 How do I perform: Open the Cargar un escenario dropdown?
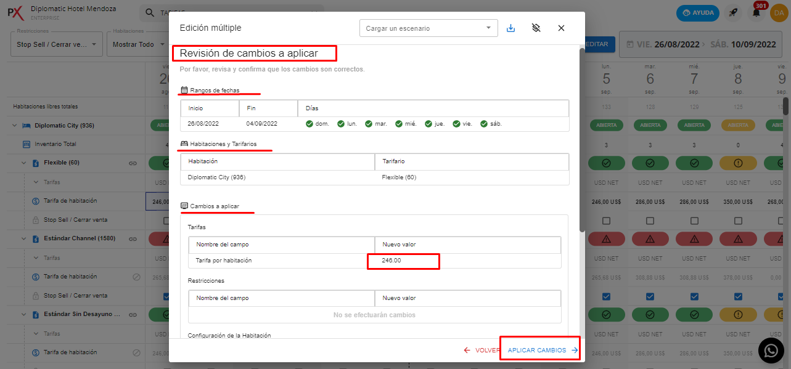(x=428, y=28)
